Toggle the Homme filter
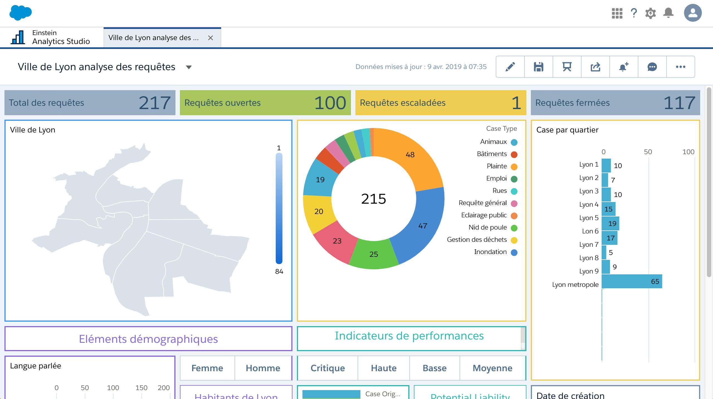713x399 pixels. 263,368
